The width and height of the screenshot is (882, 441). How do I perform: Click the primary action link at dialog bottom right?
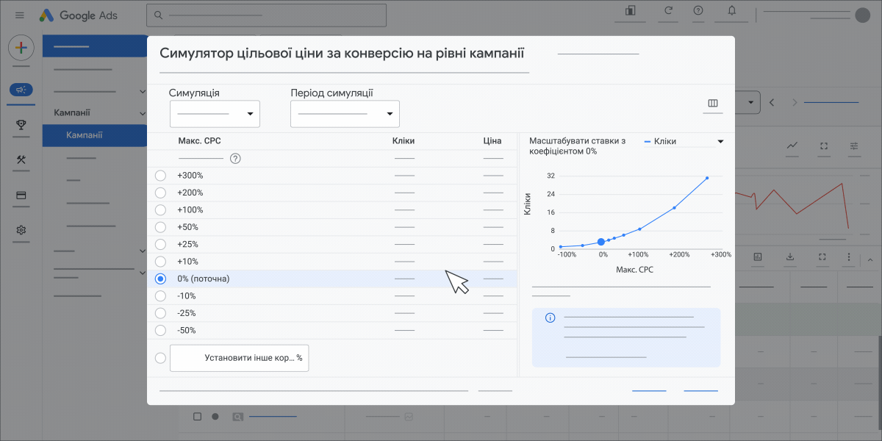tap(700, 391)
